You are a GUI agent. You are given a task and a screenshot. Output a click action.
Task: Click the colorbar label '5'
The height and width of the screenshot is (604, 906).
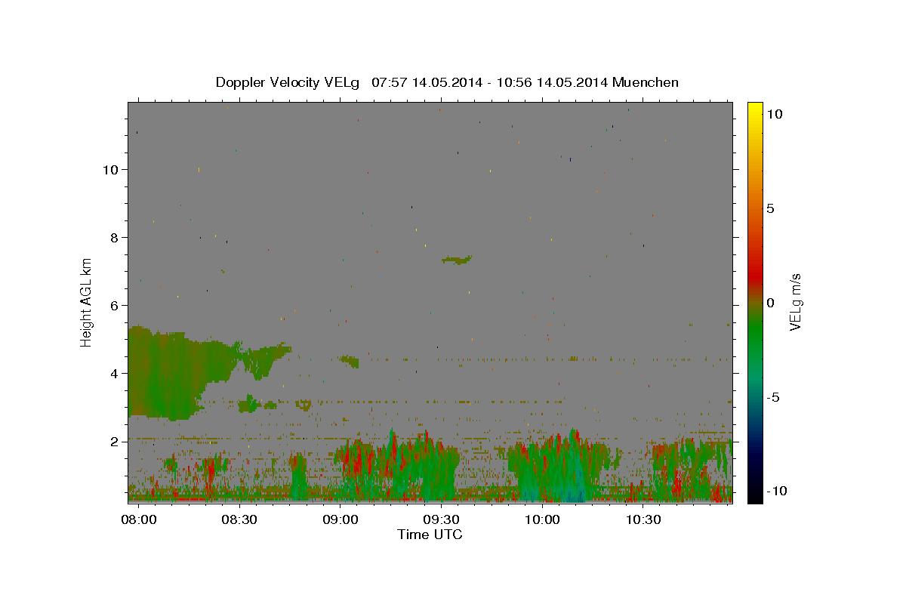click(770, 208)
